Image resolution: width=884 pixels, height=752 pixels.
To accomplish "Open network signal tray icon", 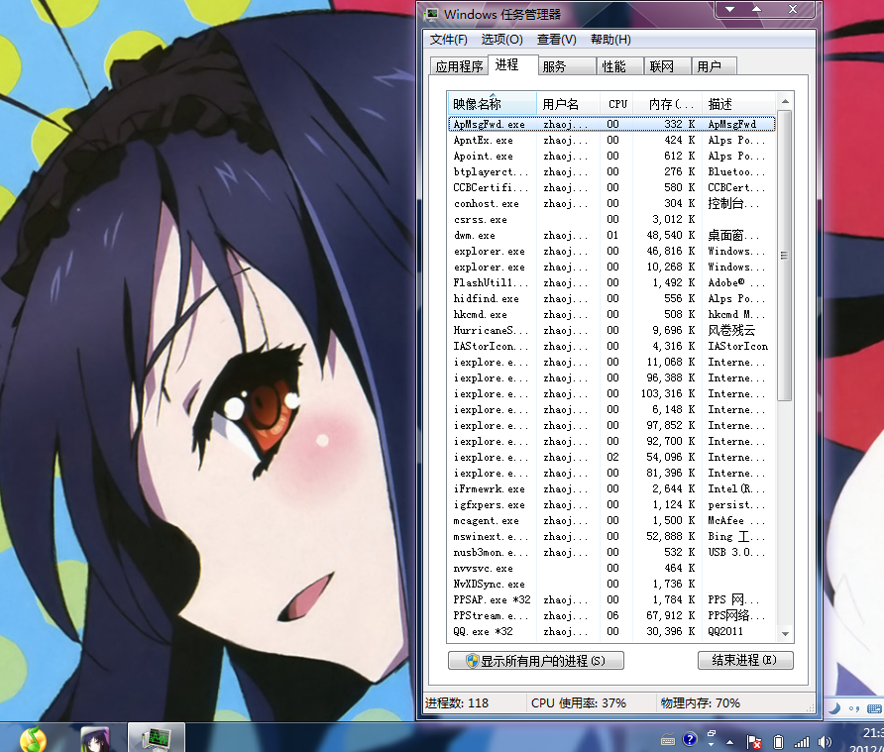I will tap(802, 742).
